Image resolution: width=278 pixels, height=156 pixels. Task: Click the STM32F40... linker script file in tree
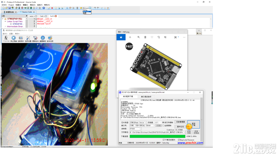pyautogui.click(x=17, y=24)
